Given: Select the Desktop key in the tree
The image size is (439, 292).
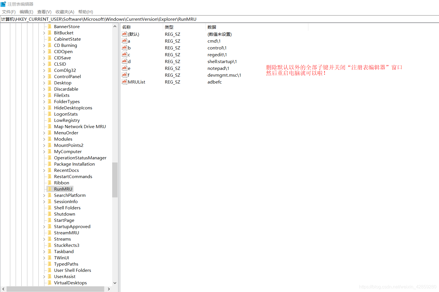Looking at the screenshot, I should click(63, 83).
